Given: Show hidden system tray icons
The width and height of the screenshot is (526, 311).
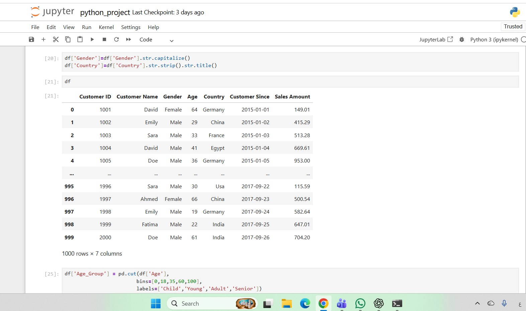Looking at the screenshot, I should click(x=477, y=303).
